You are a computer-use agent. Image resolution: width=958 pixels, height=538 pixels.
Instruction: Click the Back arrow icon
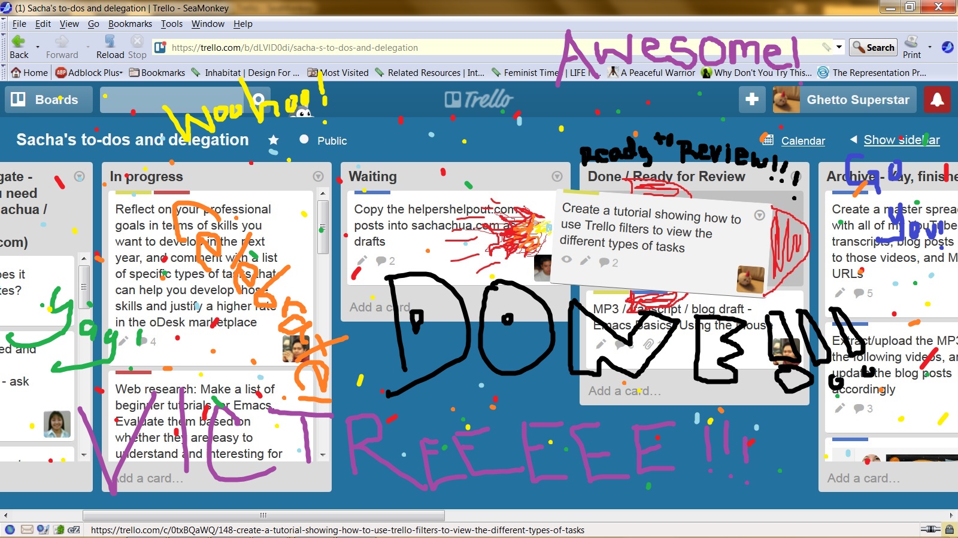point(19,41)
